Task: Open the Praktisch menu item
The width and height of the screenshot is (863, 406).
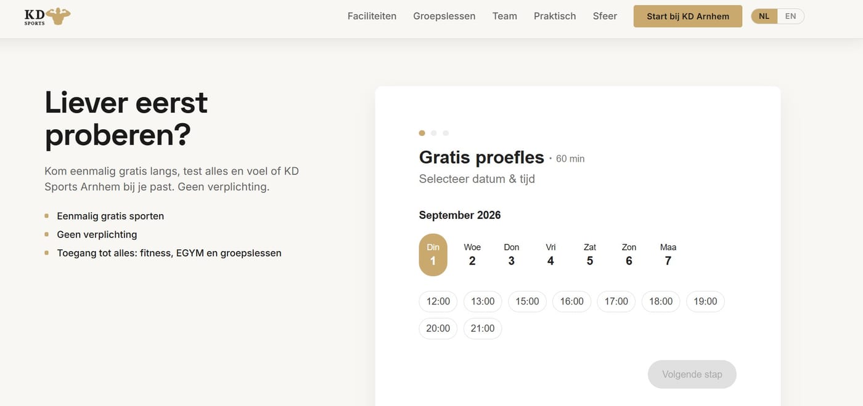Action: pyautogui.click(x=555, y=17)
